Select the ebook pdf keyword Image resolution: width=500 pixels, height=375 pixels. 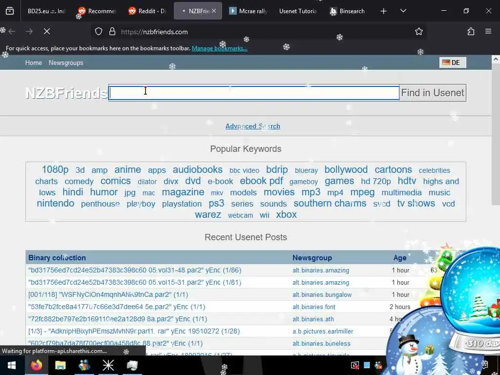(x=262, y=181)
